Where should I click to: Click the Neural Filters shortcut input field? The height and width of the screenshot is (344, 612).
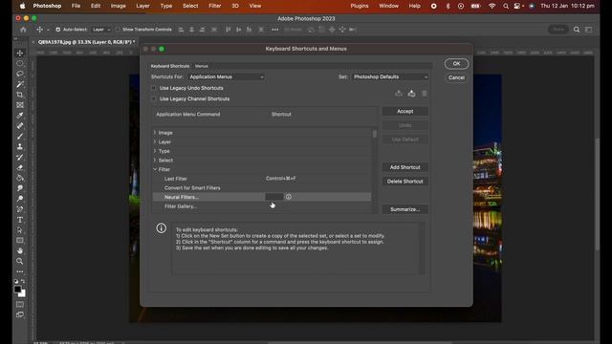[274, 197]
